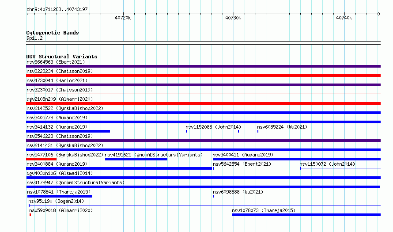393x232 pixels.
Task: Select the nsv5909018 small red mark
Action: pos(30,215)
